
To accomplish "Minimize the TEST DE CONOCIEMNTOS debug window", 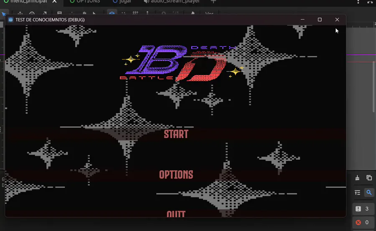I will tap(302, 20).
